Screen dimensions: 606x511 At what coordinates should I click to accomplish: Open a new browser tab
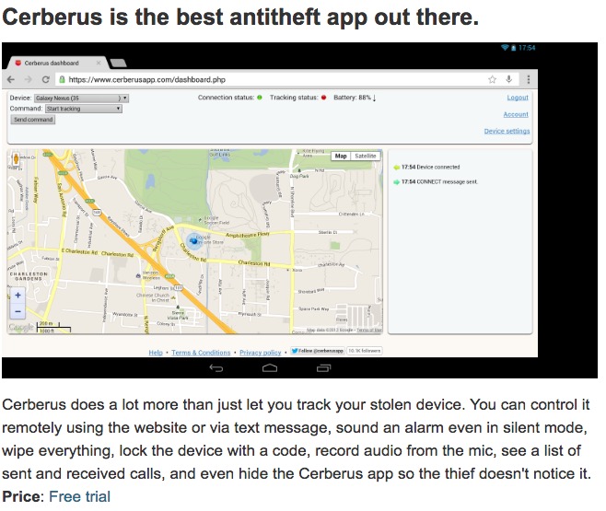click(119, 63)
